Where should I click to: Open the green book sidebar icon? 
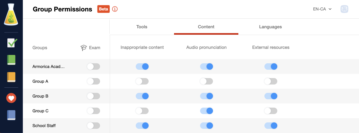click(x=11, y=60)
